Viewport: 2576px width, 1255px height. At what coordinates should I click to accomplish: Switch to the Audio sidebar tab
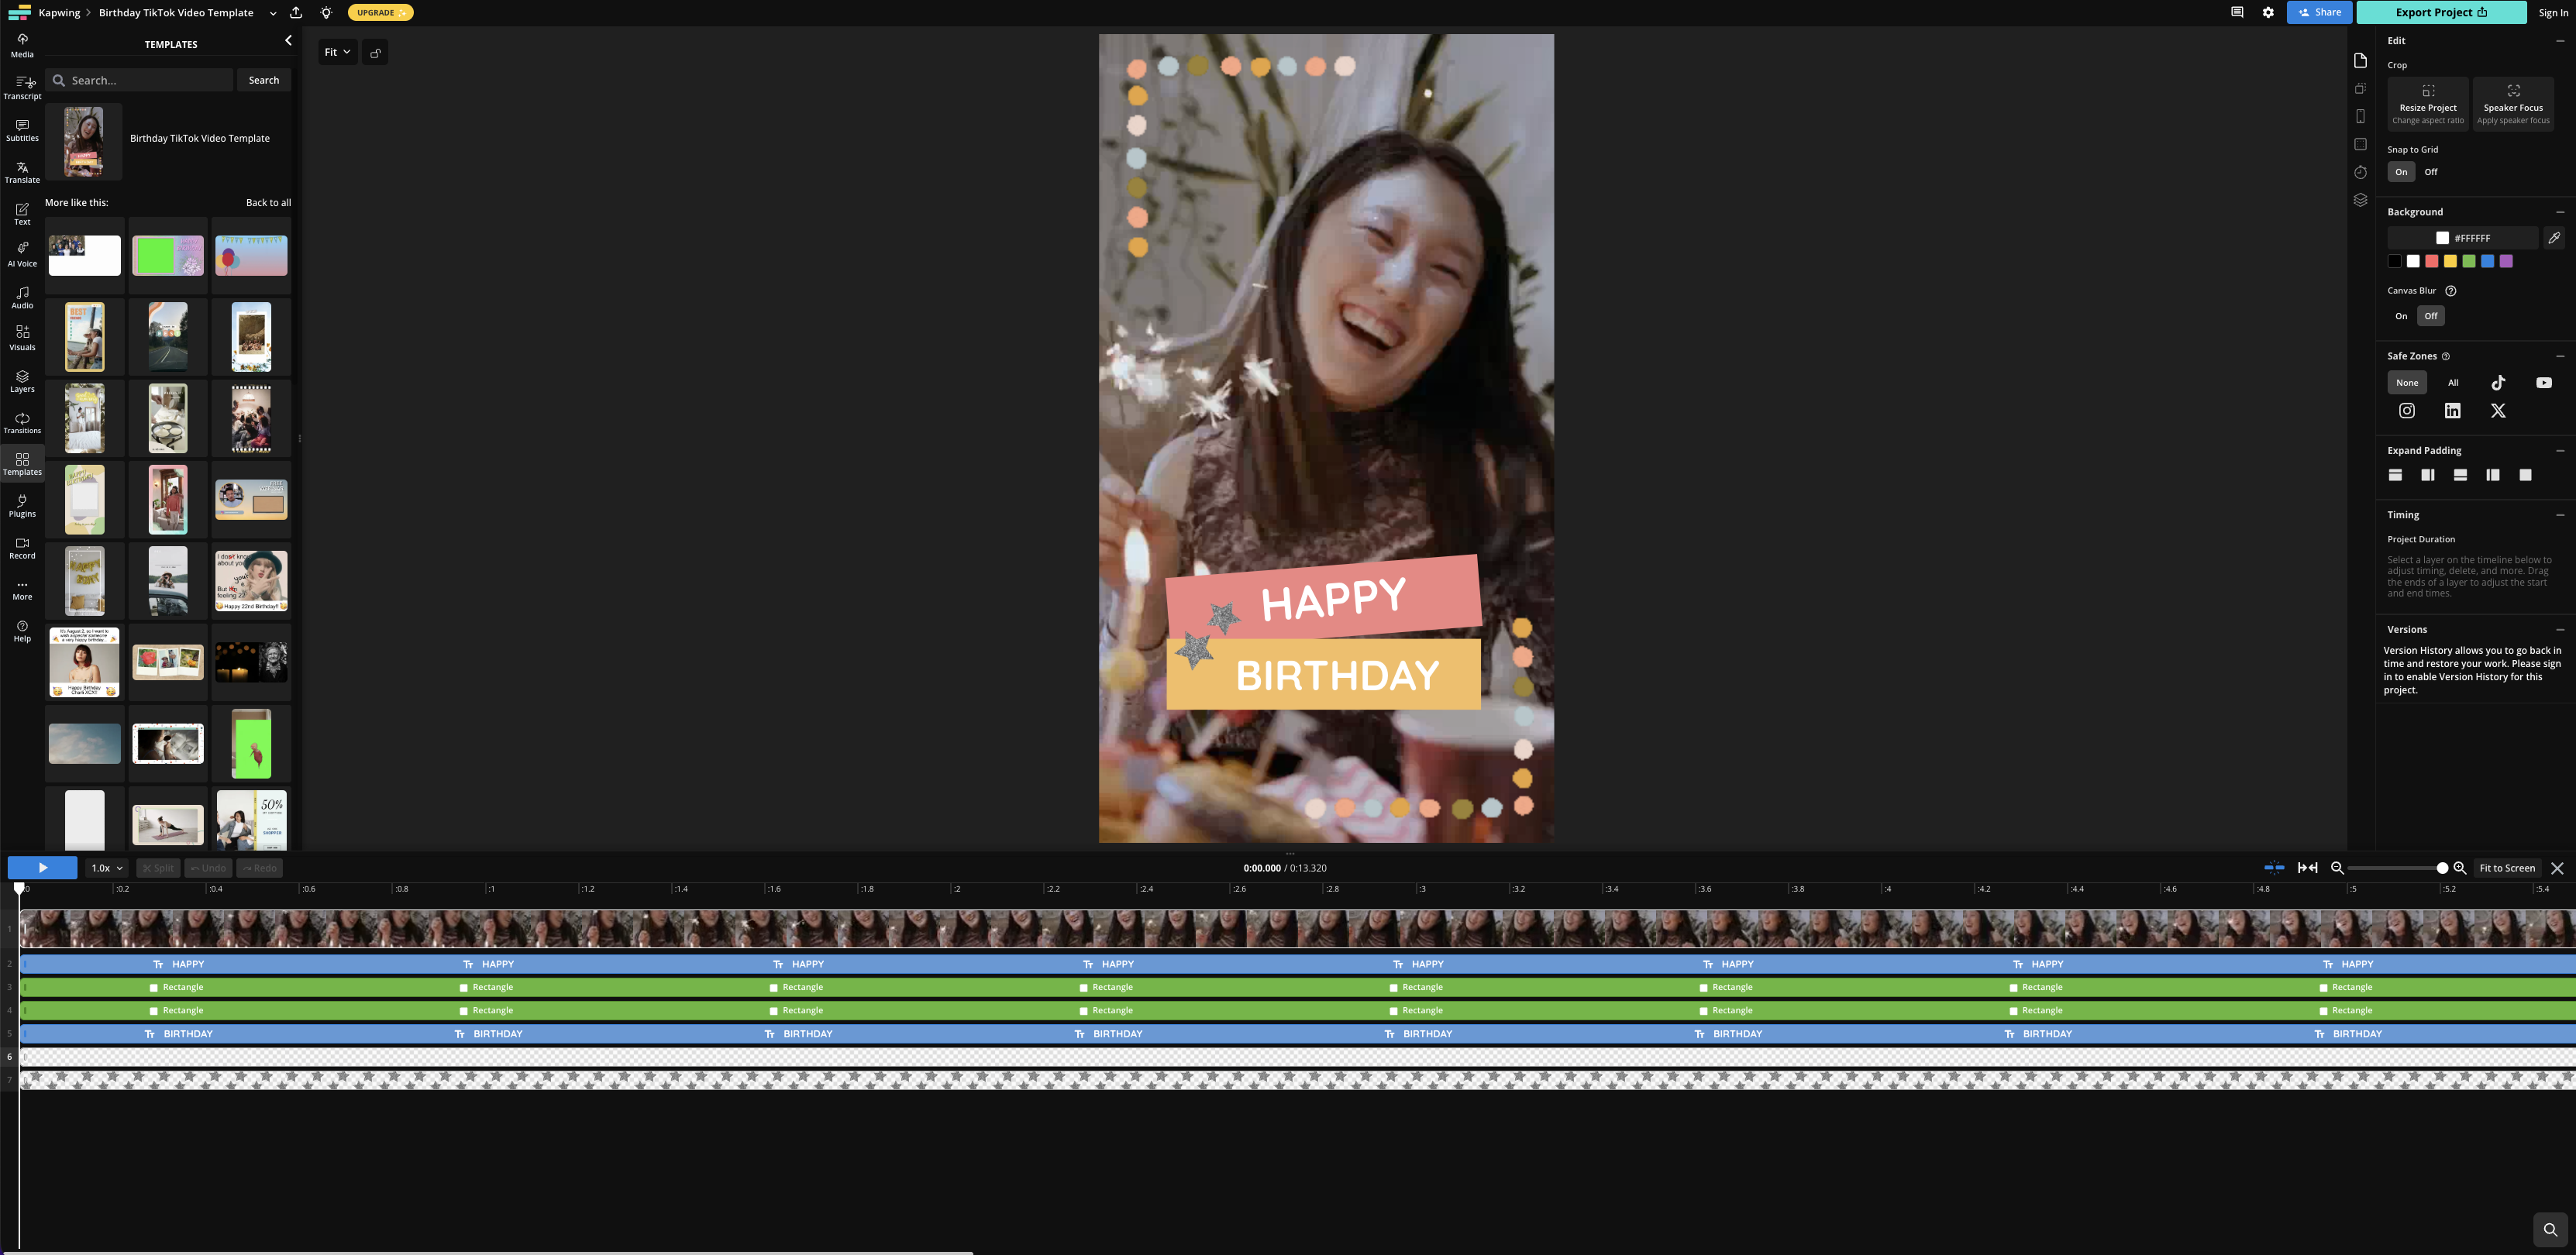click(22, 297)
